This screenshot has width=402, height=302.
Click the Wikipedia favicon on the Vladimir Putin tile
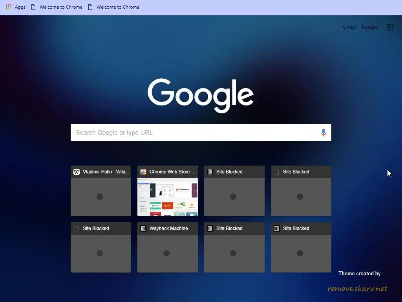pos(77,172)
